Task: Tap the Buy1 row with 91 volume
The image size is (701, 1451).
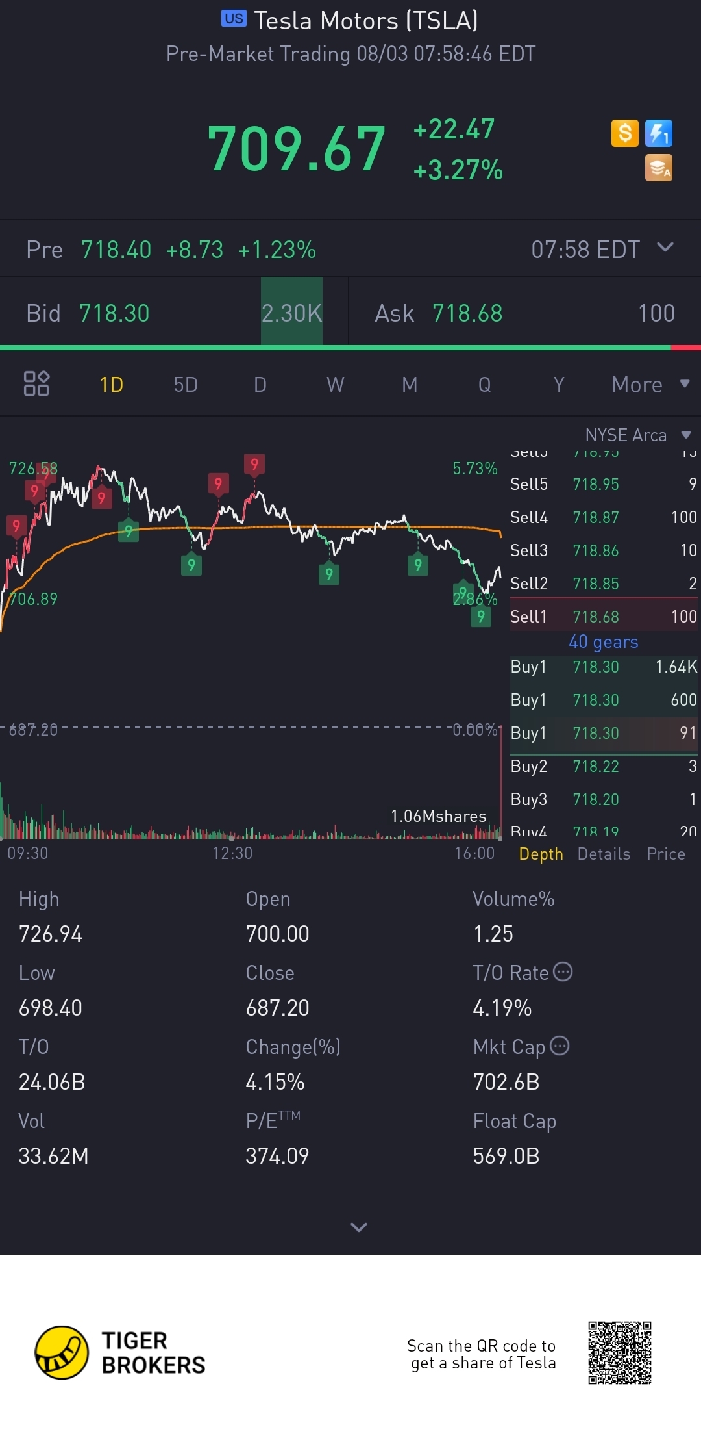Action: click(x=604, y=733)
